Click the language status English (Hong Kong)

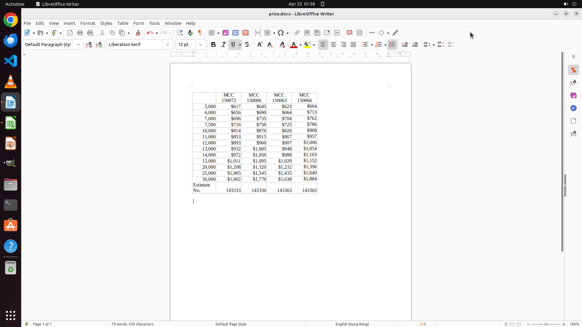352,324
